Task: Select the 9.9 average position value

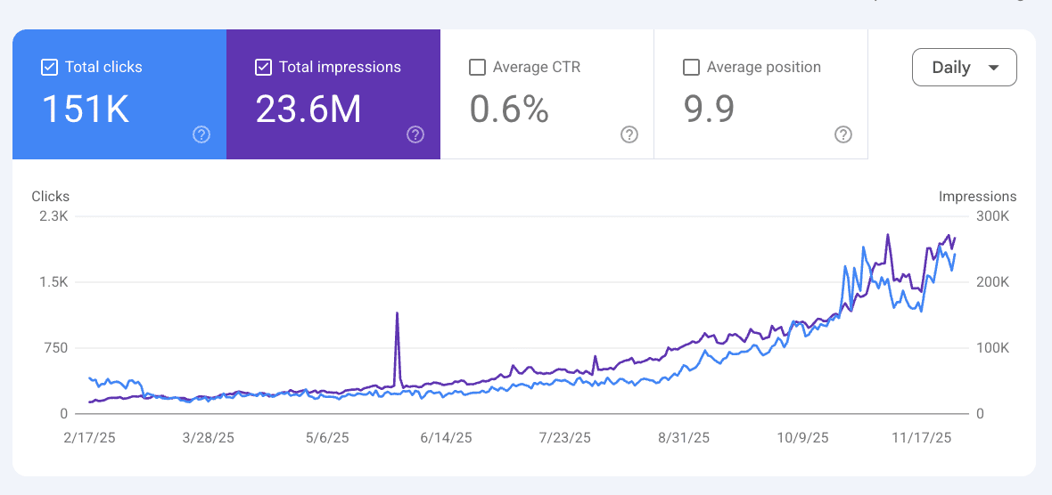Action: pyautogui.click(x=709, y=109)
